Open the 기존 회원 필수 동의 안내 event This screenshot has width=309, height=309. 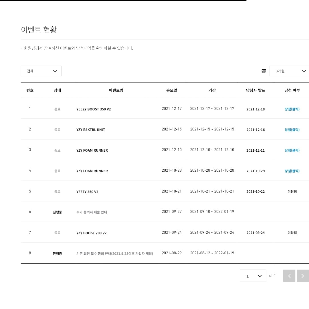click(x=115, y=253)
